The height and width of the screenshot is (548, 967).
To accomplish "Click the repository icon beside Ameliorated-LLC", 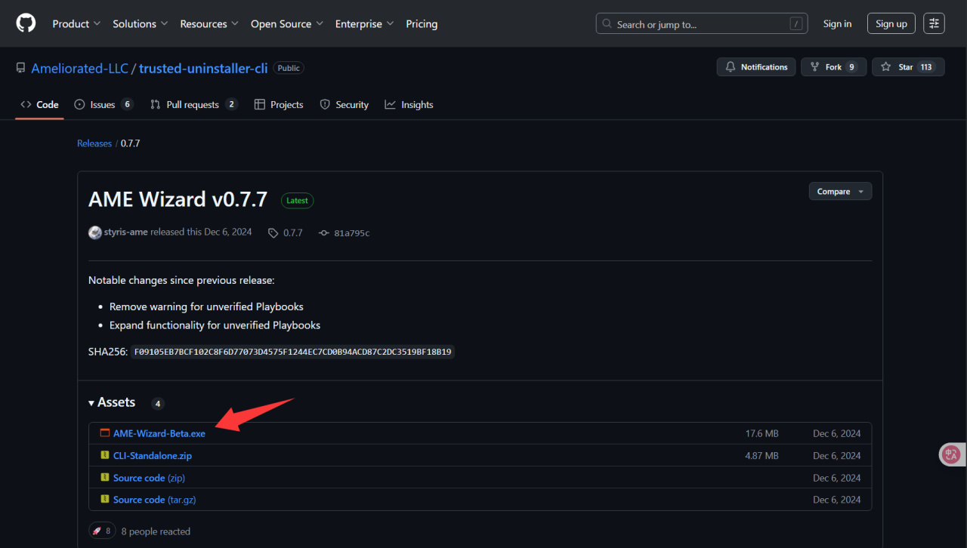I will coord(21,68).
